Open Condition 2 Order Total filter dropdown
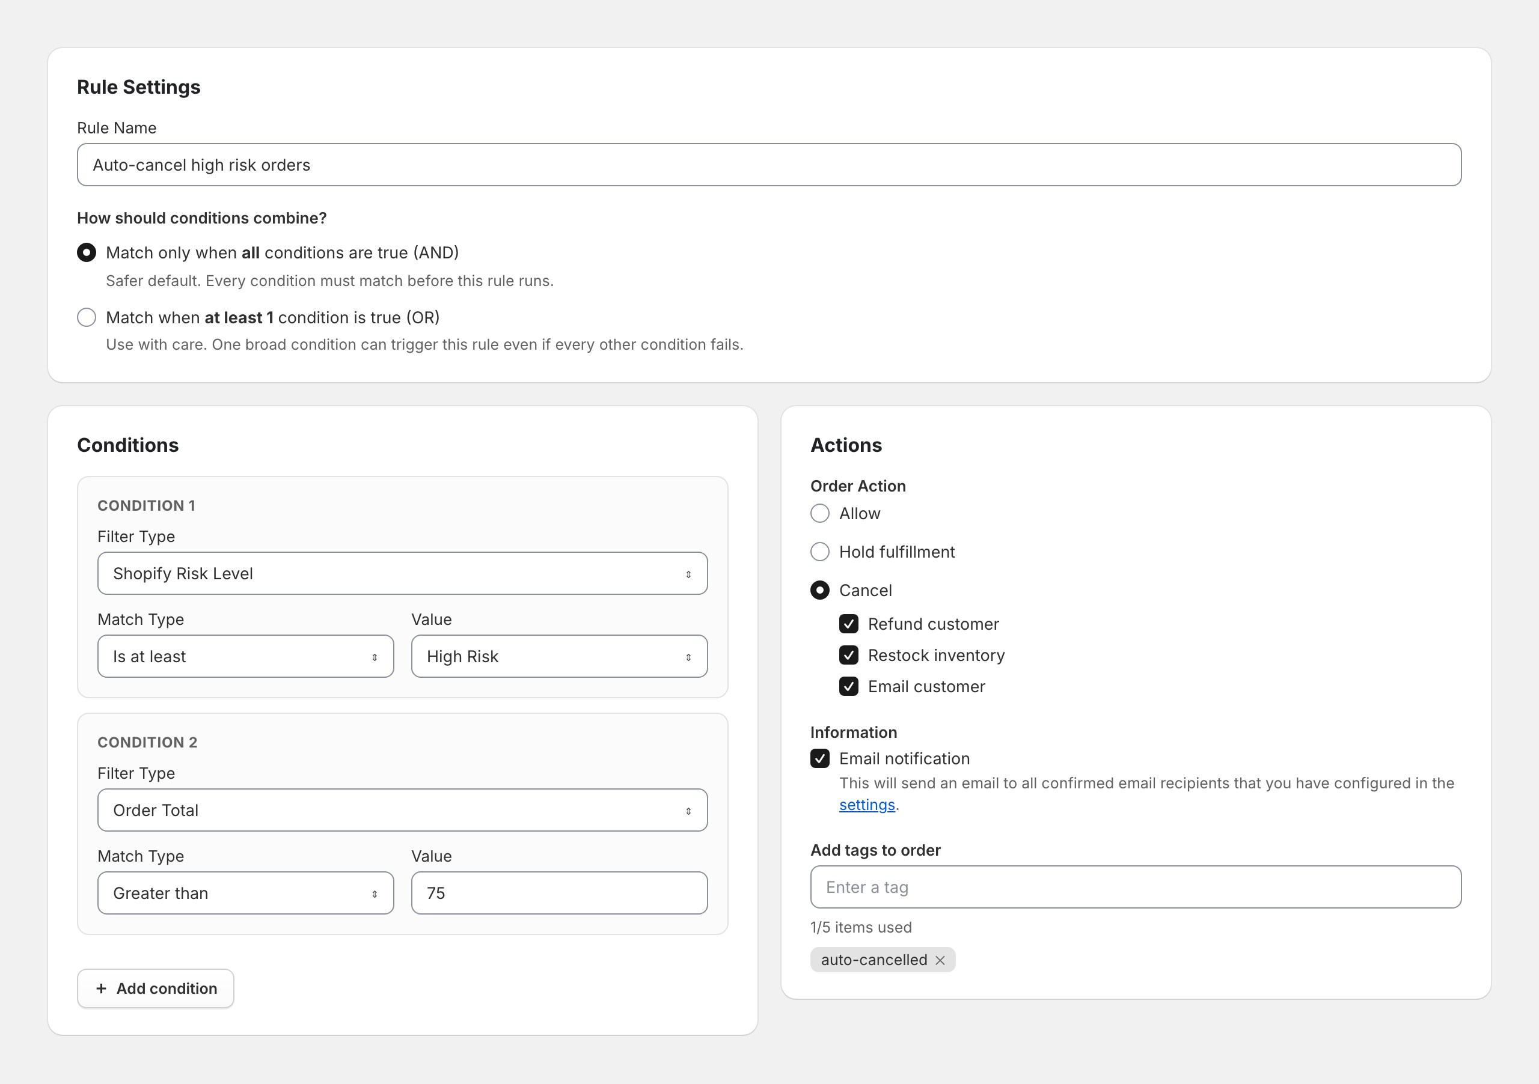The height and width of the screenshot is (1084, 1539). tap(402, 810)
